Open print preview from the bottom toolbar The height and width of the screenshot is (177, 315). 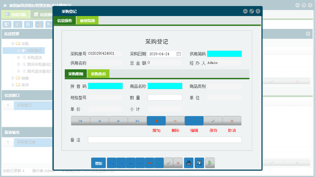pyautogui.click(x=199, y=163)
